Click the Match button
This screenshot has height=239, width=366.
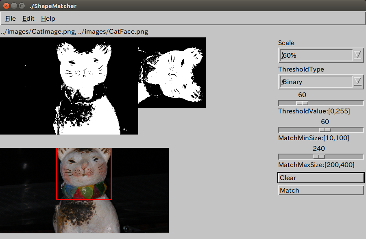tap(321, 191)
